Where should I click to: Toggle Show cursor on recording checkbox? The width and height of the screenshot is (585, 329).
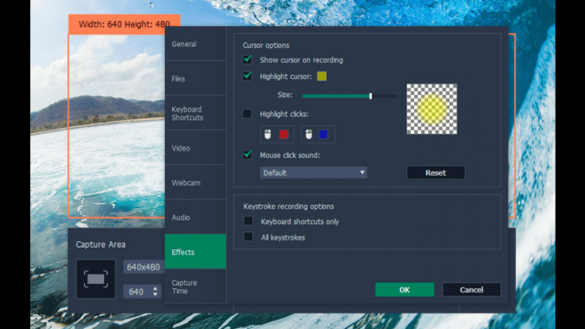coord(247,60)
